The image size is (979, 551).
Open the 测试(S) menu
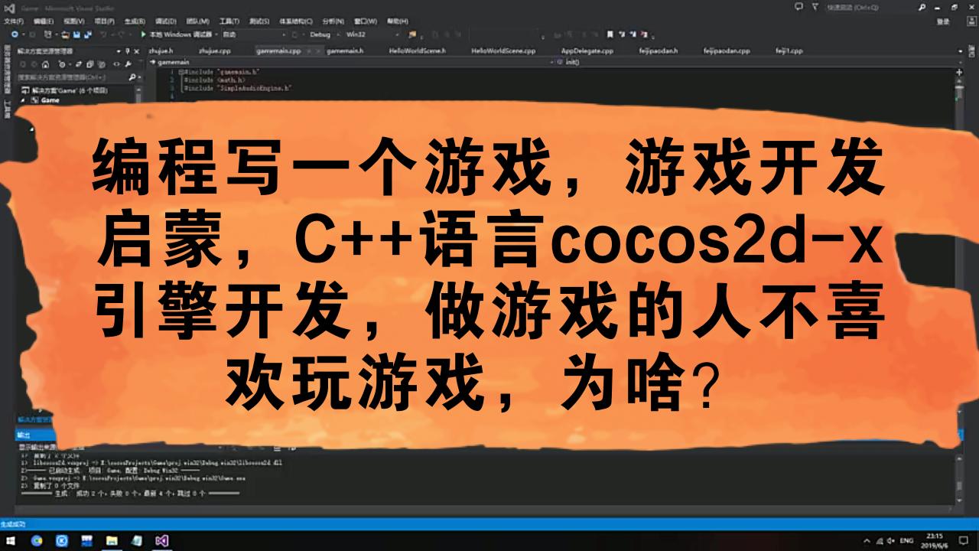(x=259, y=21)
